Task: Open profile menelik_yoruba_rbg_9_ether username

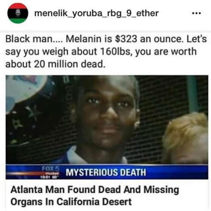Action: click(x=97, y=13)
